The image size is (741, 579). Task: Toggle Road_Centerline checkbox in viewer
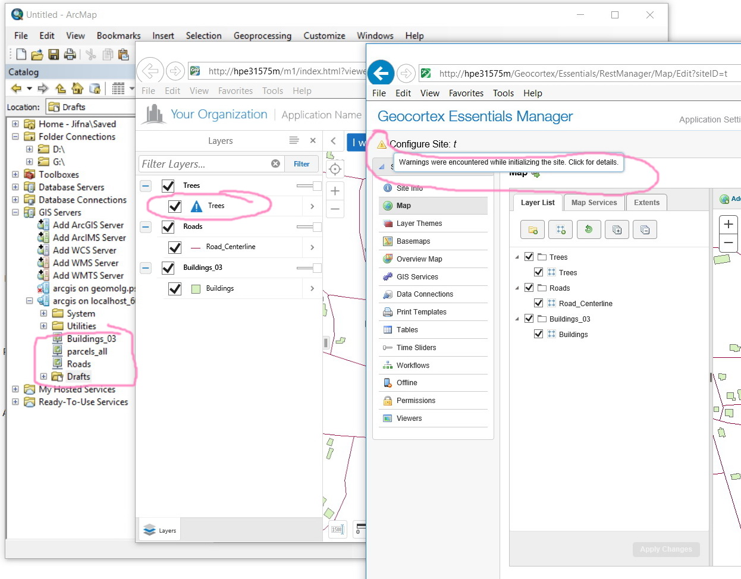click(x=175, y=247)
